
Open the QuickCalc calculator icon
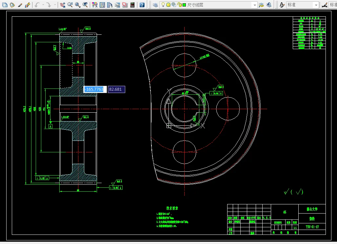click(132, 5)
